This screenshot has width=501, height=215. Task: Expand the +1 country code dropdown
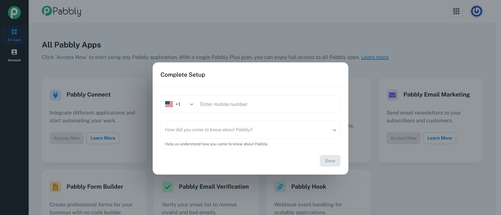[x=180, y=104]
